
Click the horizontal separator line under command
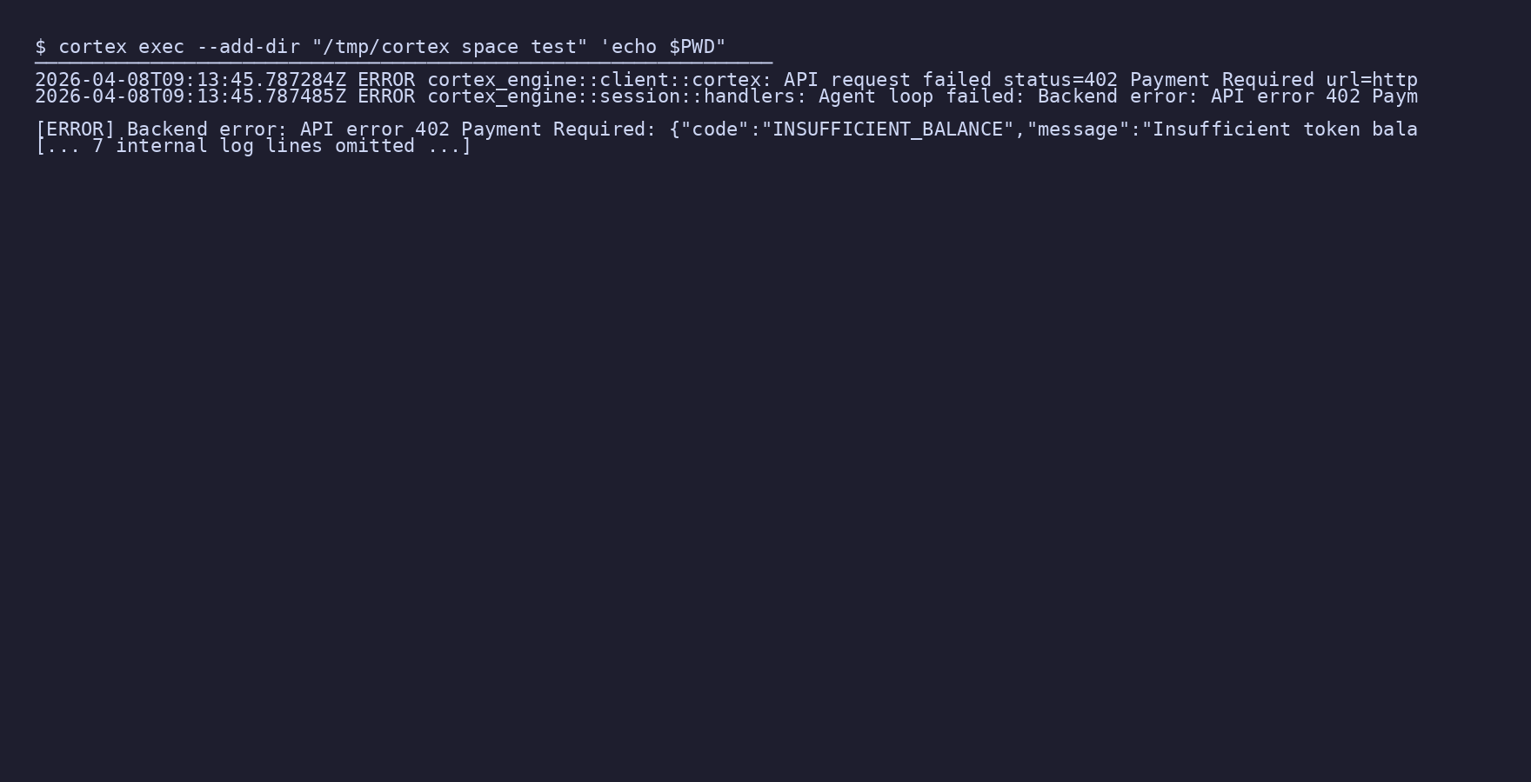(x=404, y=63)
